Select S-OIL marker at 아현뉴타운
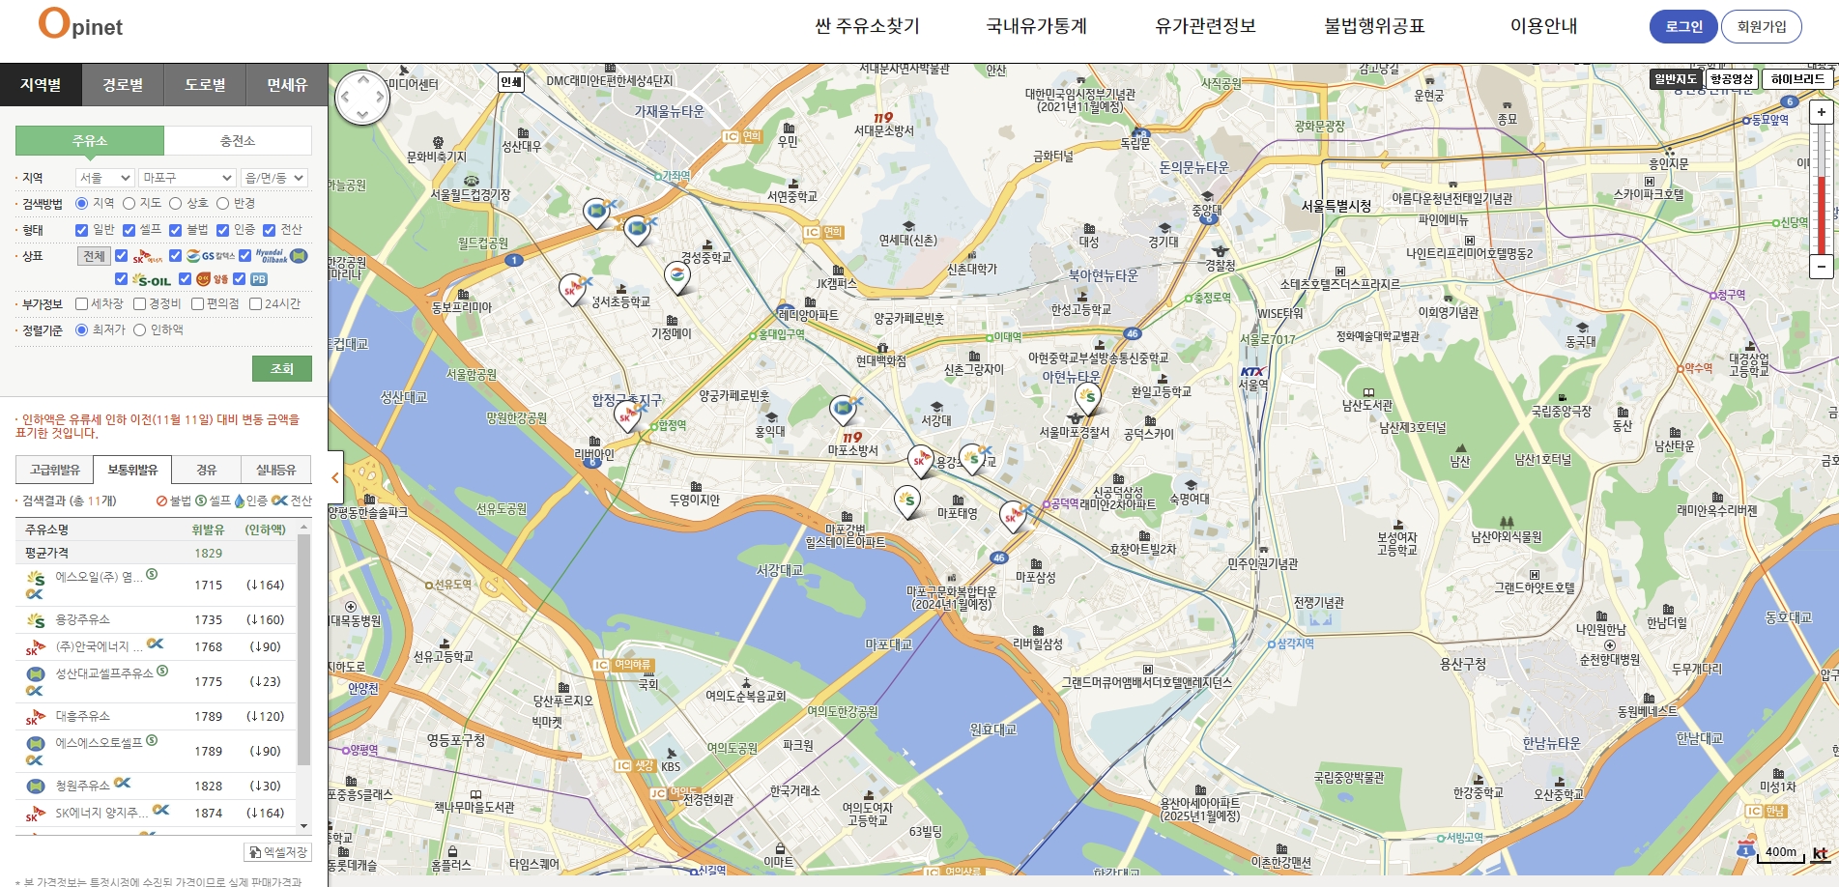The height and width of the screenshot is (887, 1839). point(1089,397)
